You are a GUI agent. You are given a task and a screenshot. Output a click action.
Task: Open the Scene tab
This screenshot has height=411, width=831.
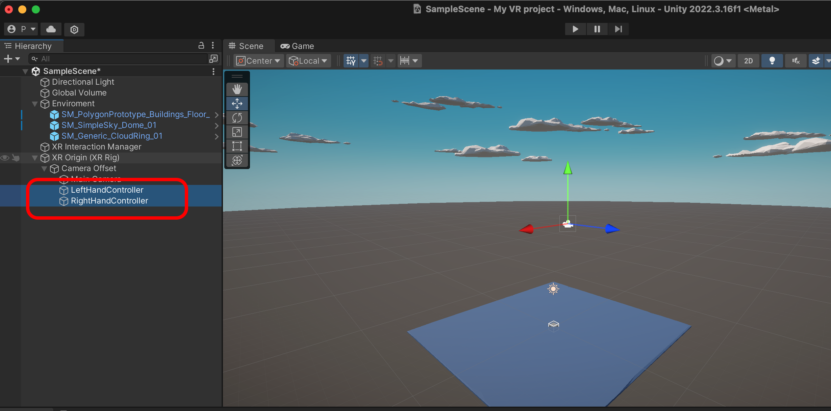point(246,46)
